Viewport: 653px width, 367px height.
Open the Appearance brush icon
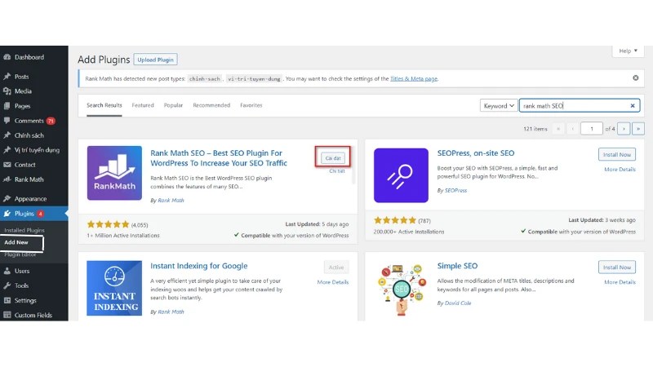tap(7, 198)
